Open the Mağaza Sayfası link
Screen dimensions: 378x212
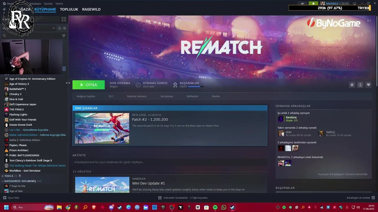tap(86, 96)
